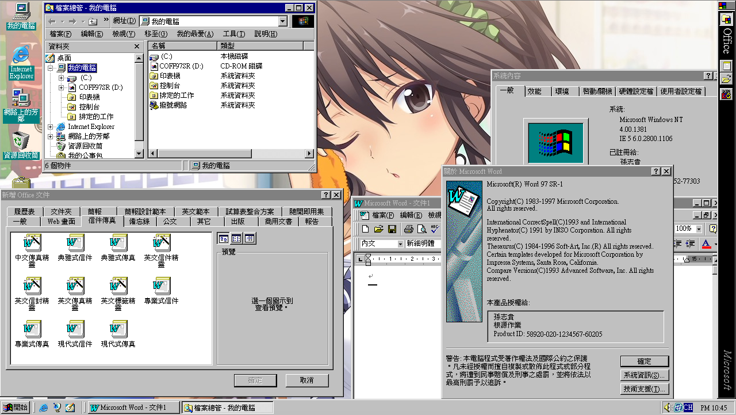Image resolution: width=736 pixels, height=415 pixels.
Task: Switch to details view in template dialog
Action: (250, 238)
